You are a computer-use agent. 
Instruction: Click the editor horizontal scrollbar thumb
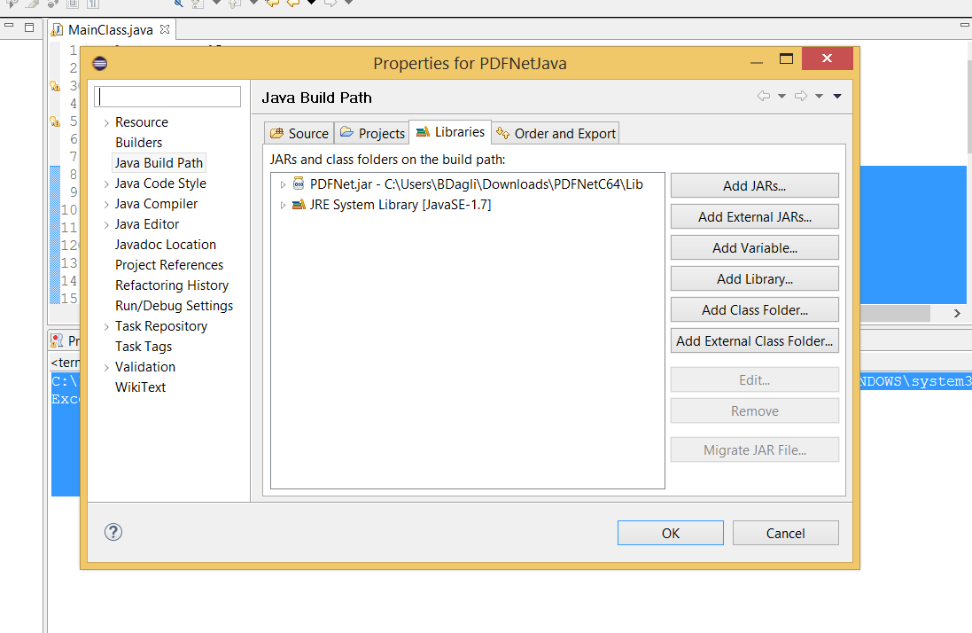click(895, 313)
